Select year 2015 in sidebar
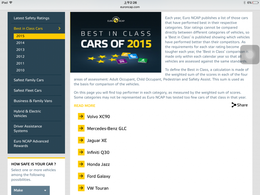Viewport: 260px width, 195px height. click(39, 36)
